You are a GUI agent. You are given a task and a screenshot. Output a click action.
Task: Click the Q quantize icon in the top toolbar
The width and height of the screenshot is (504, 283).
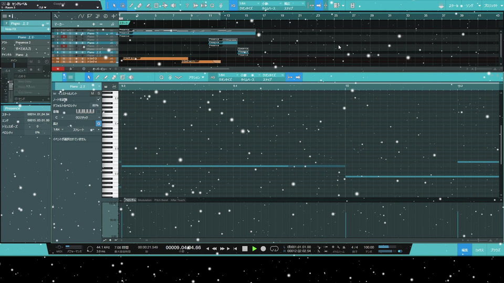(212, 5)
